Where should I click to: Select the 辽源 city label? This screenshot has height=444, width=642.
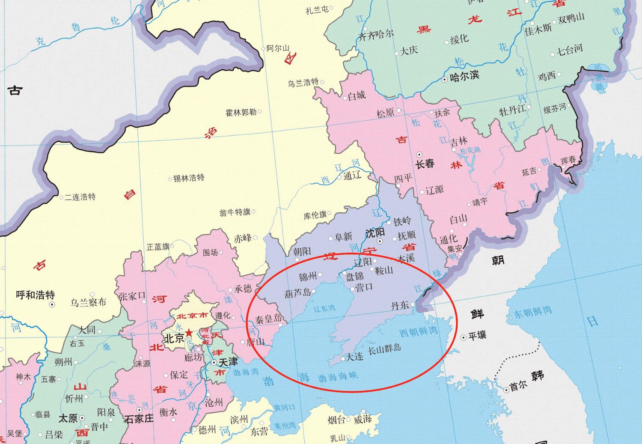click(x=434, y=190)
